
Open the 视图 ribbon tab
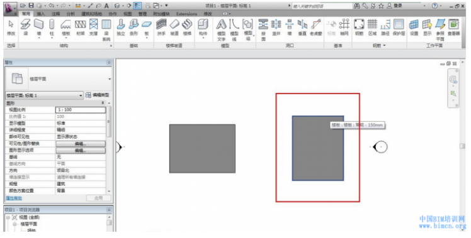(x=128, y=14)
